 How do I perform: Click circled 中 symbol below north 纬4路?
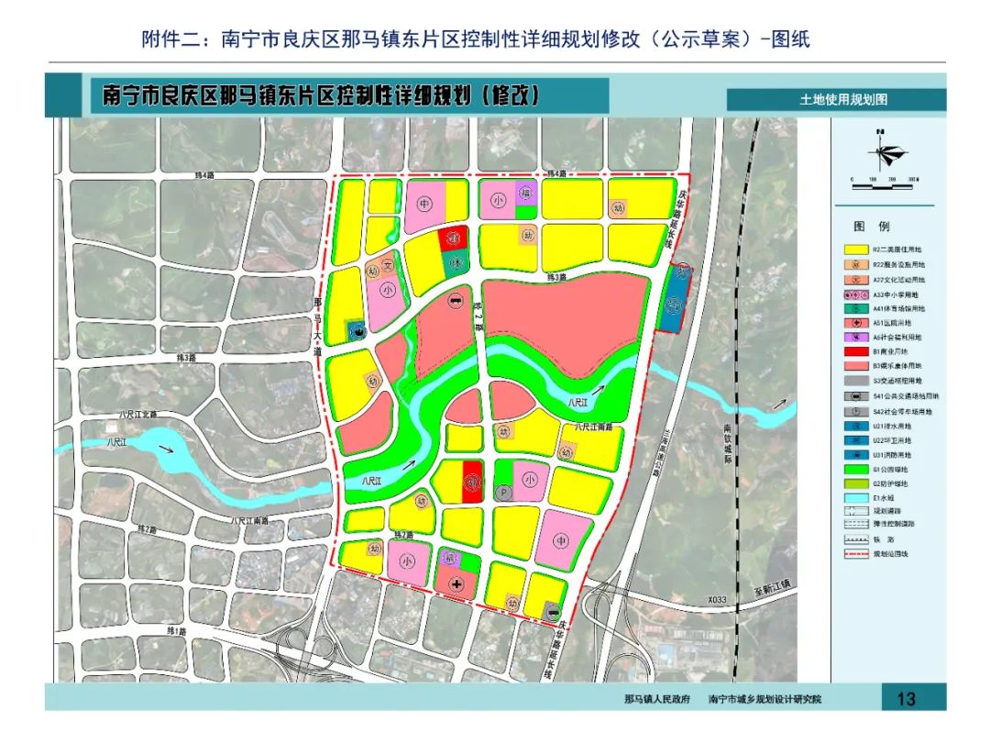(x=423, y=205)
